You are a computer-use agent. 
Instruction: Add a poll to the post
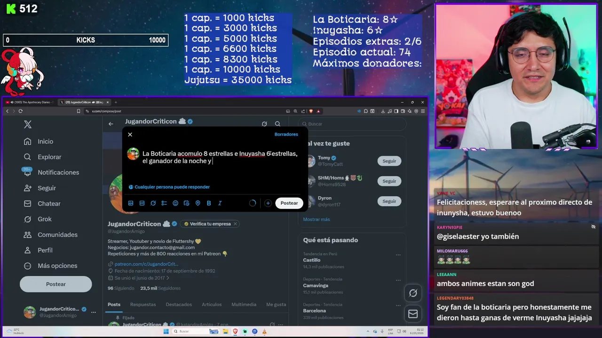164,203
